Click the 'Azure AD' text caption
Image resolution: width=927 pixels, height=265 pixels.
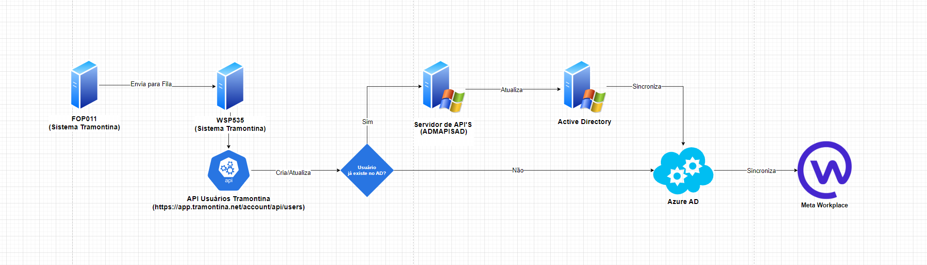tap(683, 202)
